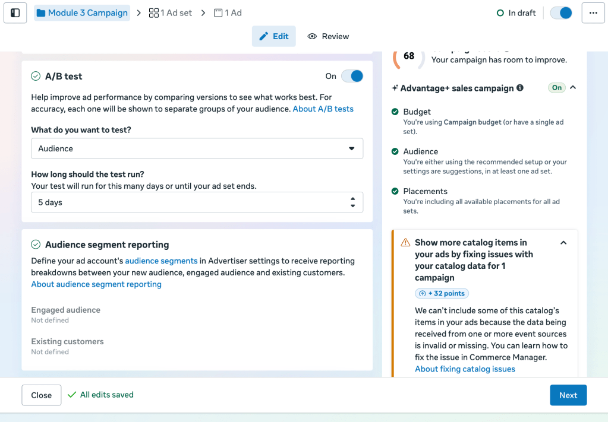This screenshot has height=422, width=608.
Task: Click the orange warning triangle icon
Action: pyautogui.click(x=405, y=243)
